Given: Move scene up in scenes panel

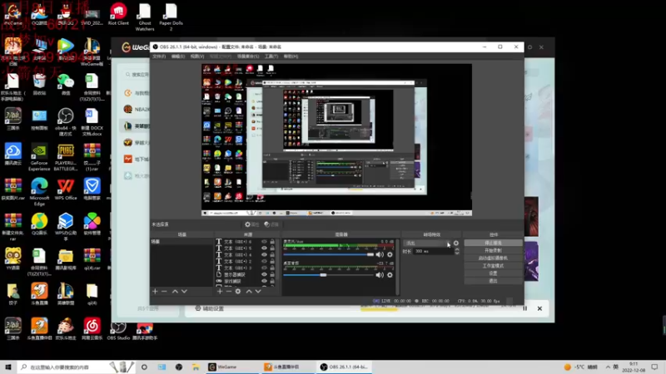Looking at the screenshot, I should [175, 292].
